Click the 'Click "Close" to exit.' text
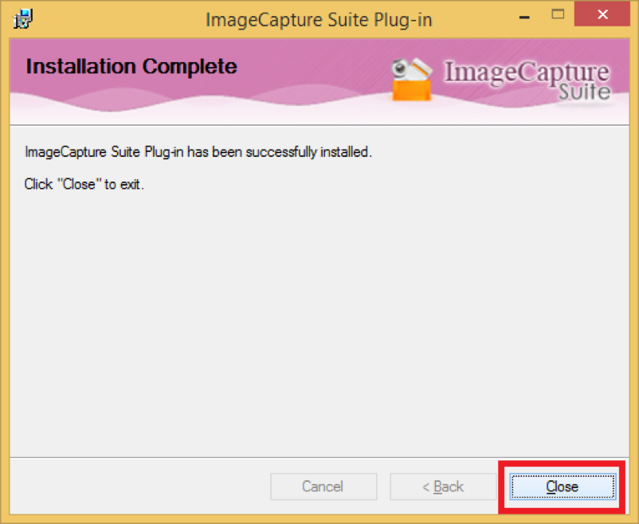The height and width of the screenshot is (524, 639). click(84, 184)
